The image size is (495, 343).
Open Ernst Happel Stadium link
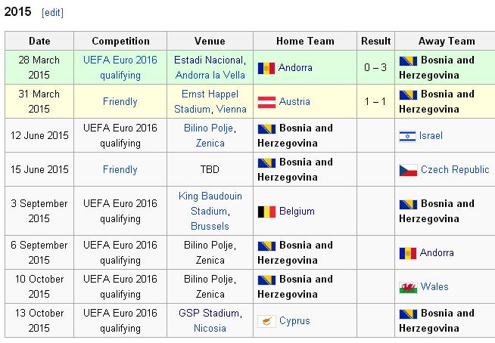(x=210, y=101)
